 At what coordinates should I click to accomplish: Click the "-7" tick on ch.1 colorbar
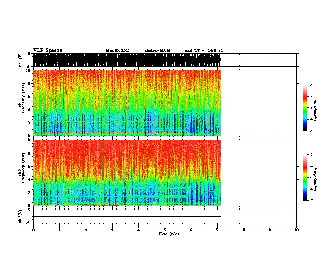click(x=311, y=131)
